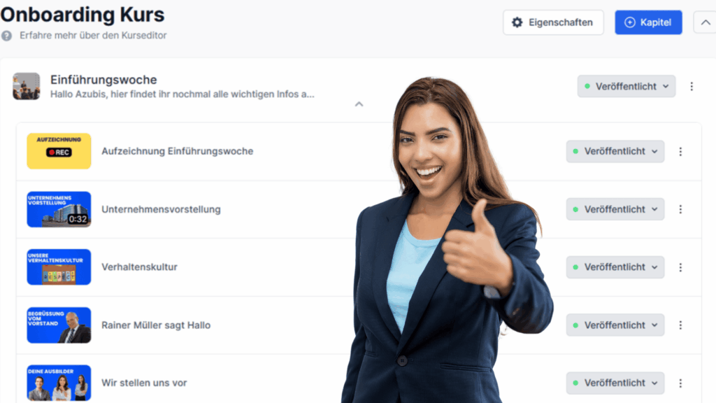716x403 pixels.
Task: Open Wir stellen uns vor status dropdown
Action: (615, 383)
